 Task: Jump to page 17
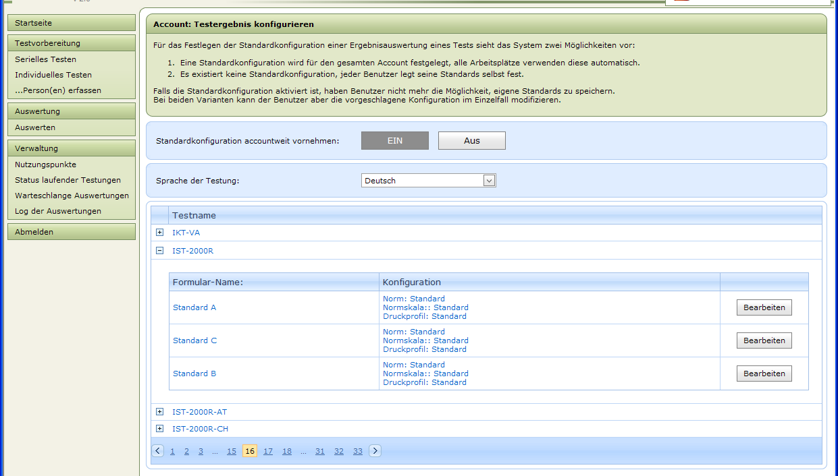pyautogui.click(x=268, y=451)
